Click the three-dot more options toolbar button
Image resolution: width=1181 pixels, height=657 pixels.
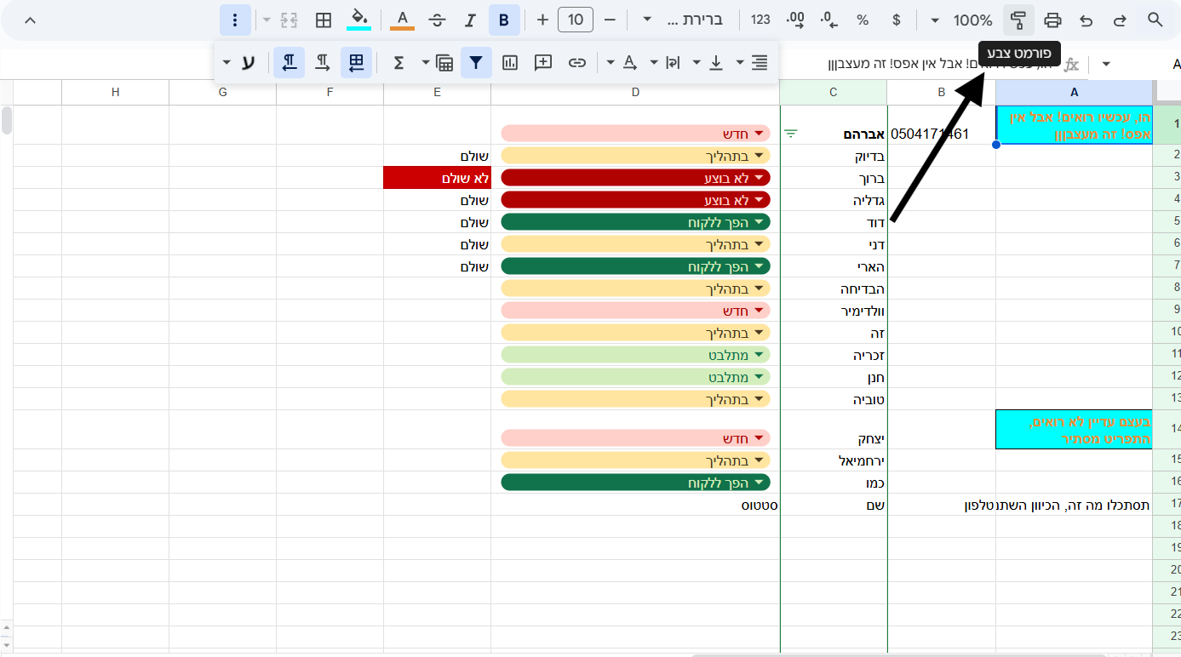click(x=235, y=20)
